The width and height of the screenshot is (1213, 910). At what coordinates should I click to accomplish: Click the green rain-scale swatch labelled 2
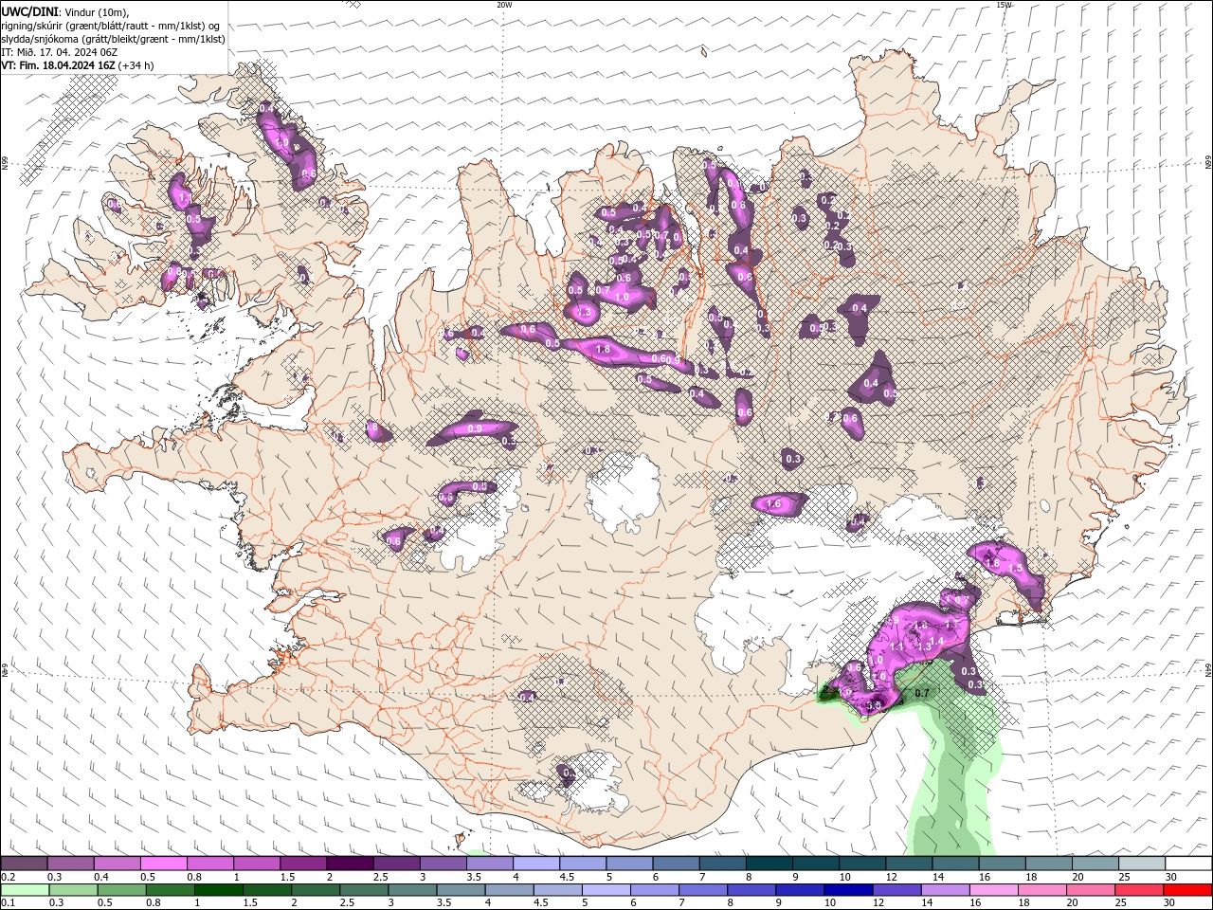pos(316,890)
